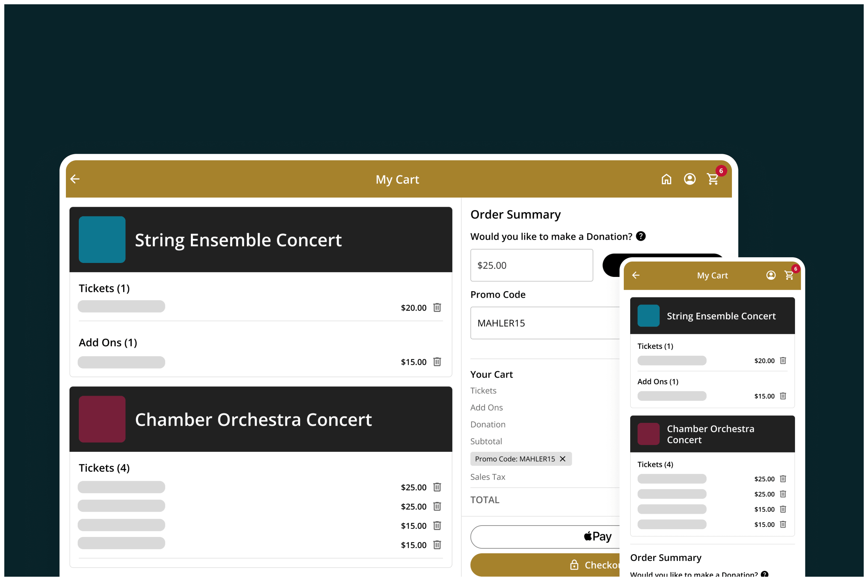Remove second $25.00 ticket in mobile view
This screenshot has width=868, height=581.
pos(783,494)
